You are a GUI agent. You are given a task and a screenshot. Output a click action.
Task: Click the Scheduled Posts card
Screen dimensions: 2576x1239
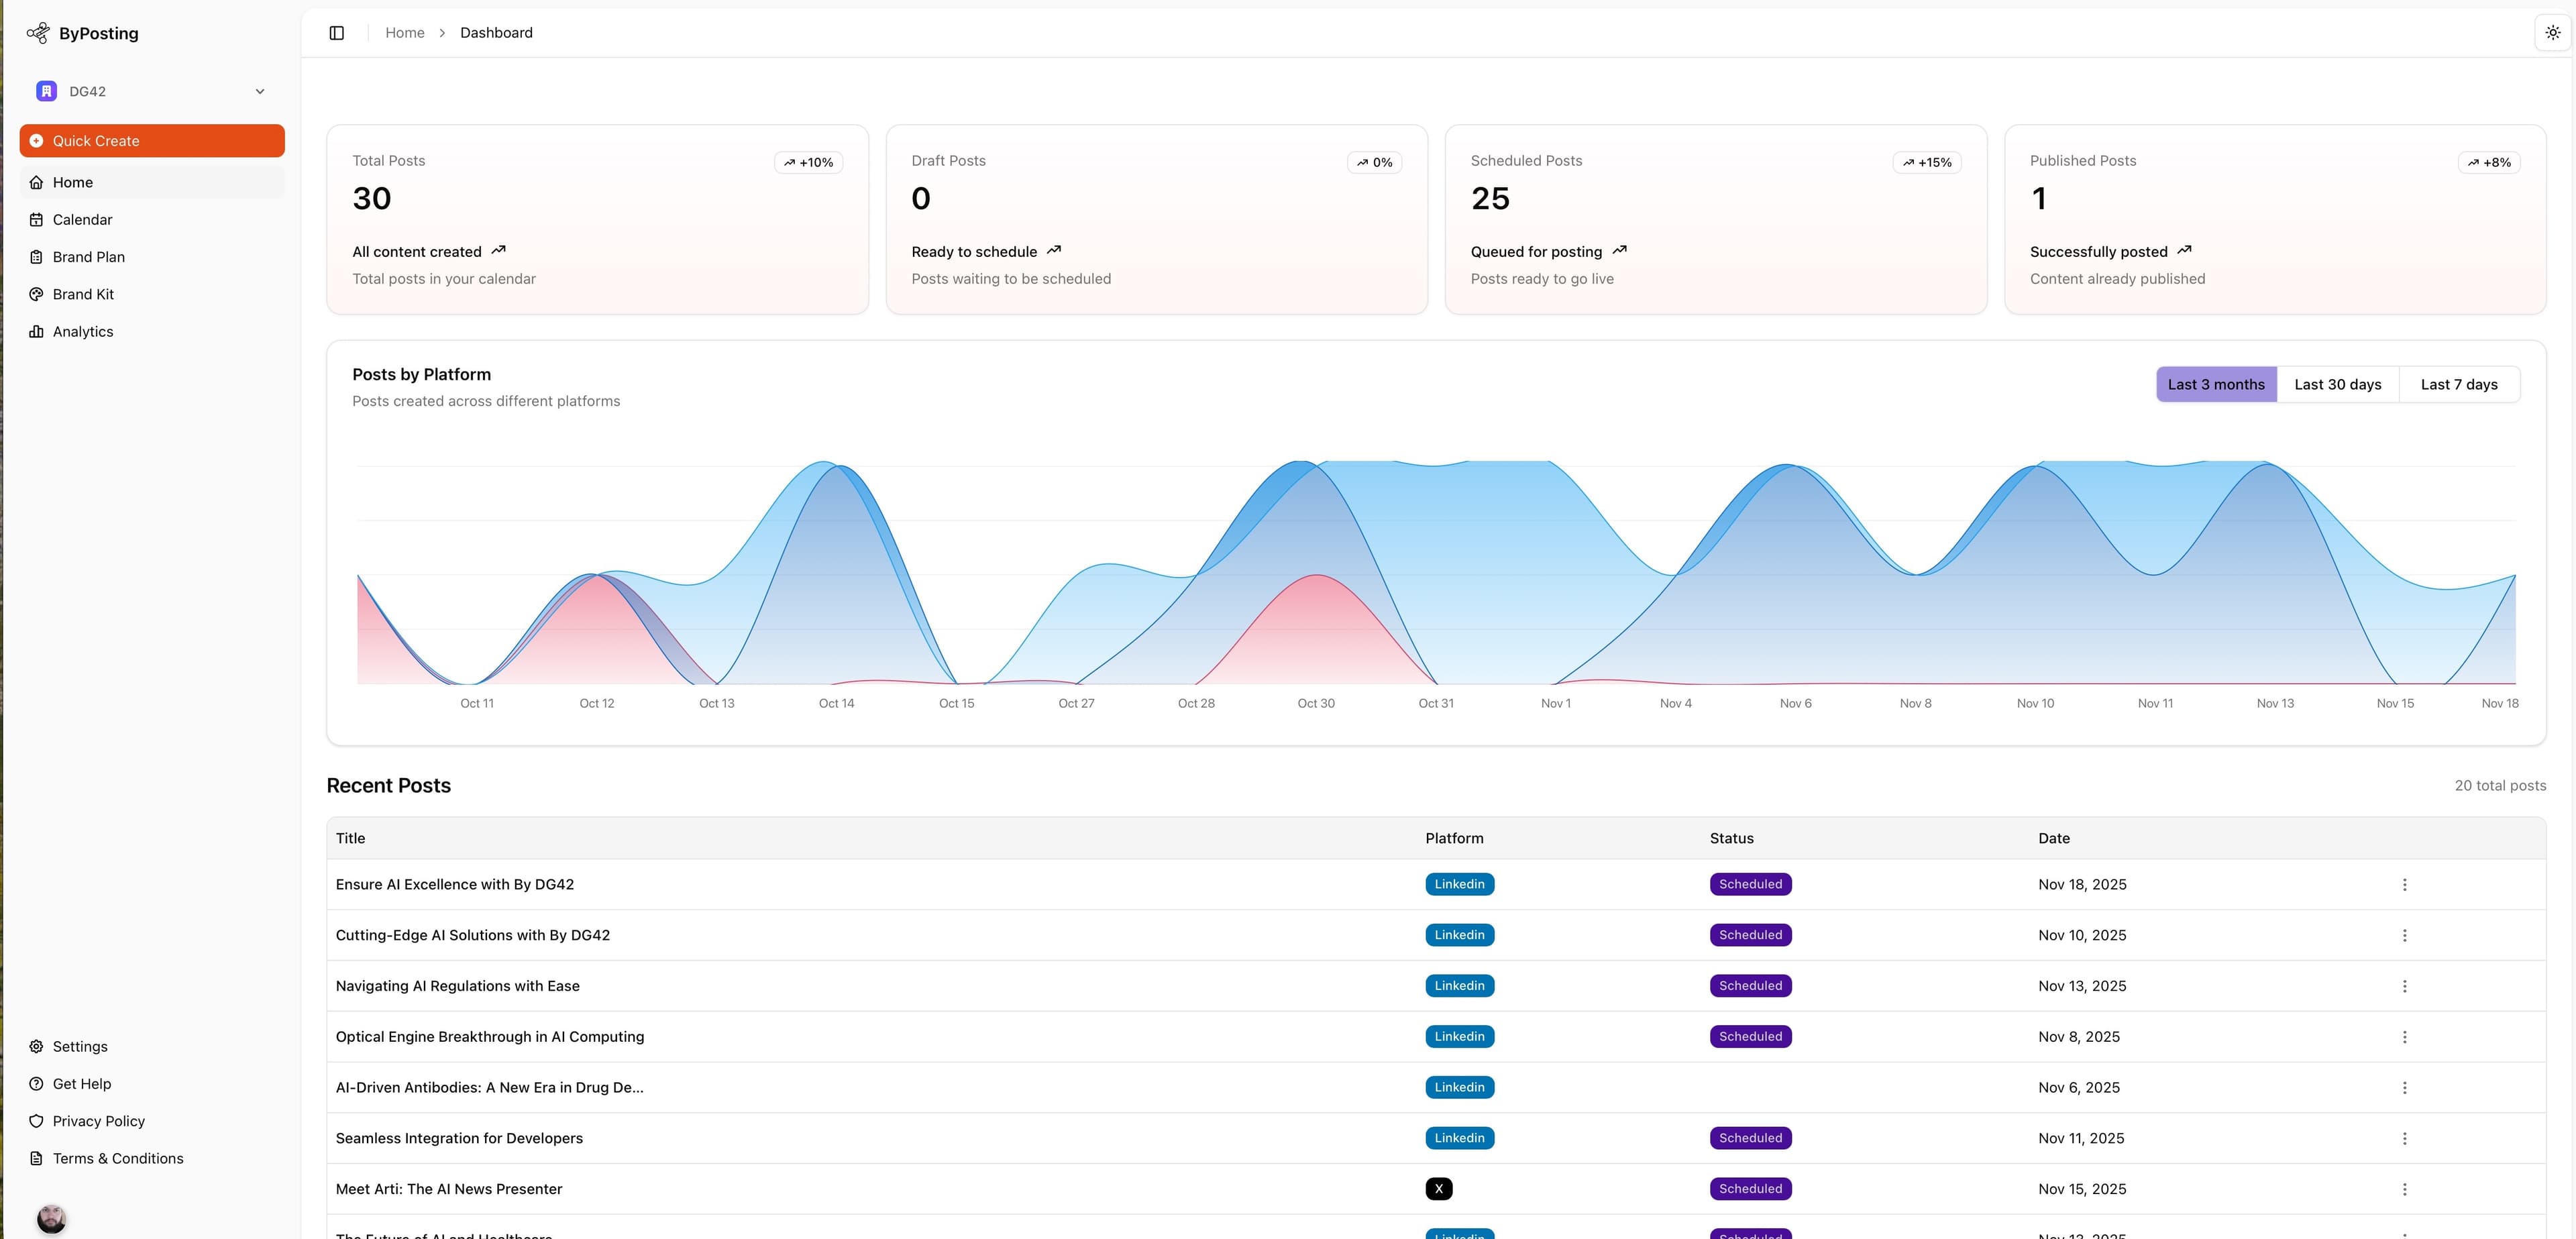point(1715,220)
